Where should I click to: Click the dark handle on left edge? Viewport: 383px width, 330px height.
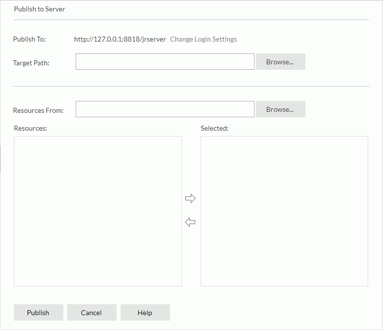0,159
